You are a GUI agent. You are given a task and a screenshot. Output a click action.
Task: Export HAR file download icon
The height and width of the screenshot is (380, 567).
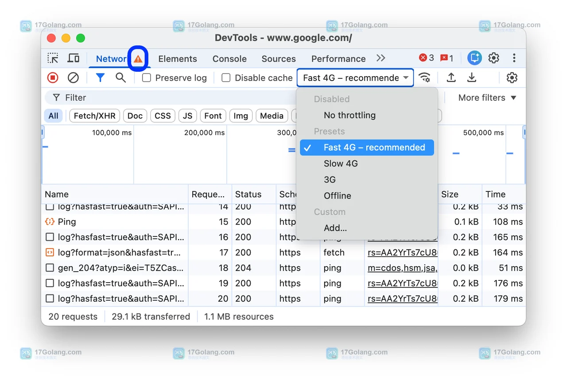click(x=472, y=78)
